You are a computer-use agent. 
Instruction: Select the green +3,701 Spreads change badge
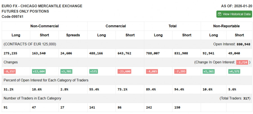67,71
